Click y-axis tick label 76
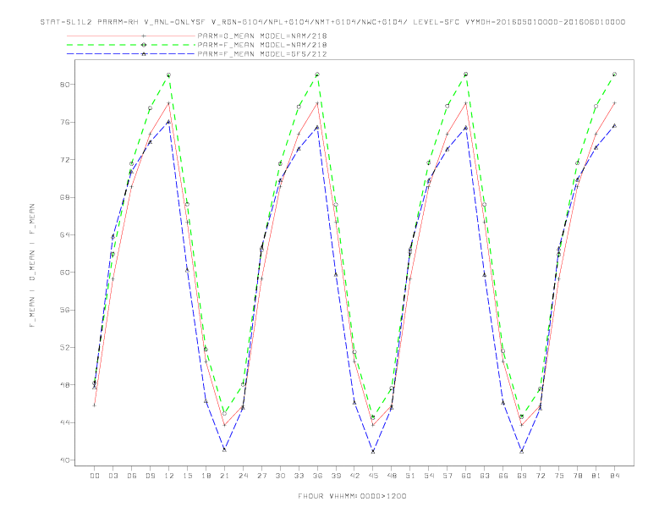The height and width of the screenshot is (518, 670). (x=63, y=122)
